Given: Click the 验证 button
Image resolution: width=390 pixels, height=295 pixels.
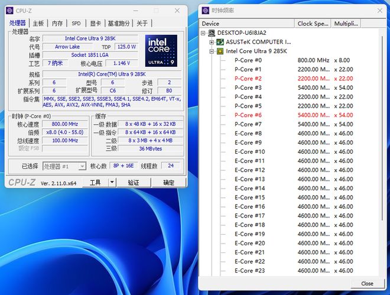Looking at the screenshot, I should click(x=134, y=183).
